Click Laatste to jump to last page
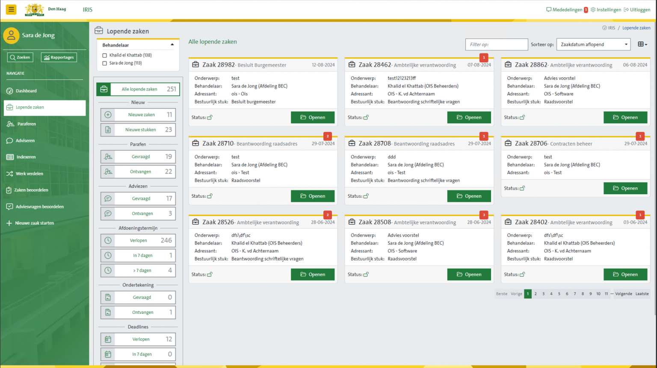The width and height of the screenshot is (657, 368). pos(642,294)
